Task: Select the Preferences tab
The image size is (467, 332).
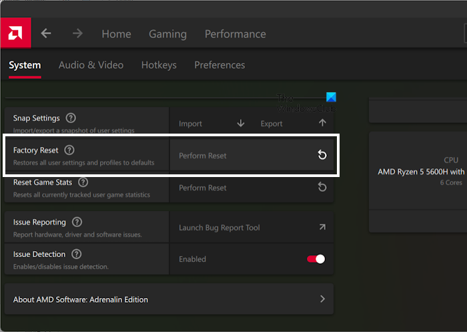Action: [x=219, y=65]
